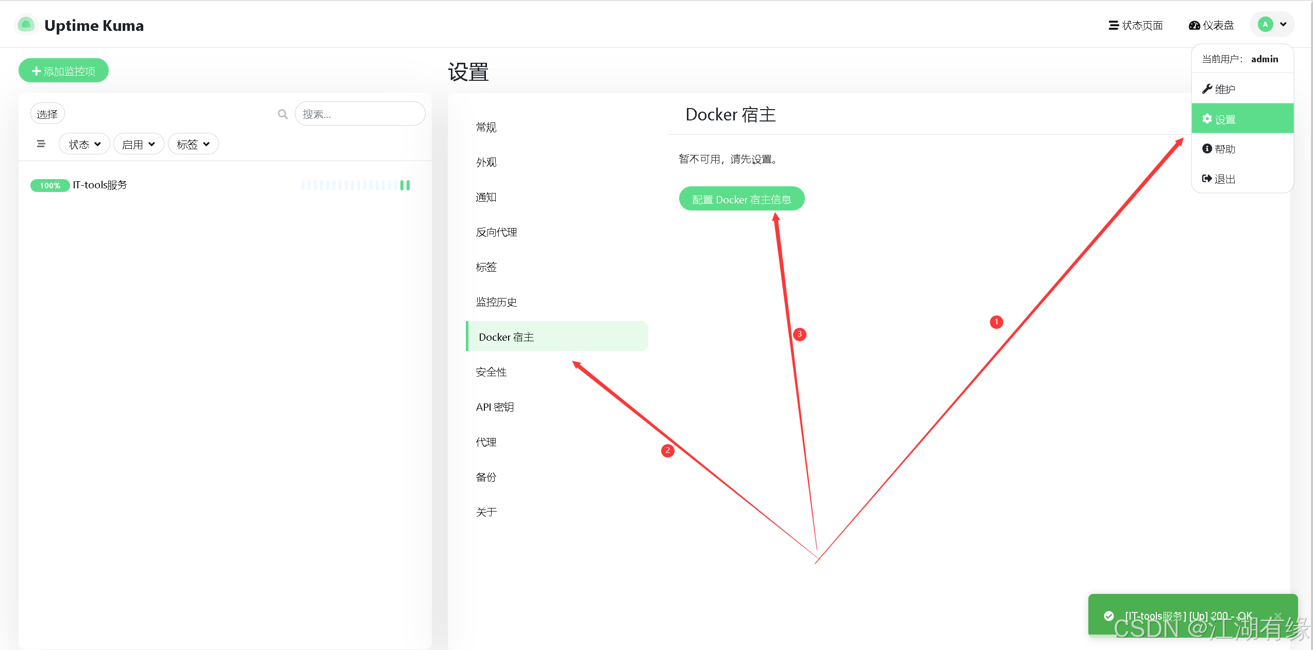Focus the 搜索 search input field
The width and height of the screenshot is (1313, 650).
(x=360, y=114)
